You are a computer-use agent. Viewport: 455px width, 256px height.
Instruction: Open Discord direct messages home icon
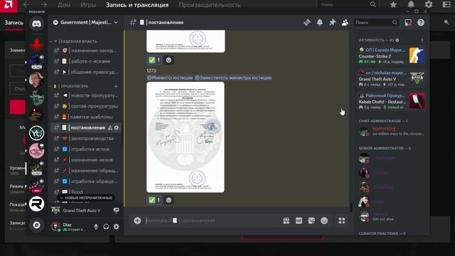(36, 23)
